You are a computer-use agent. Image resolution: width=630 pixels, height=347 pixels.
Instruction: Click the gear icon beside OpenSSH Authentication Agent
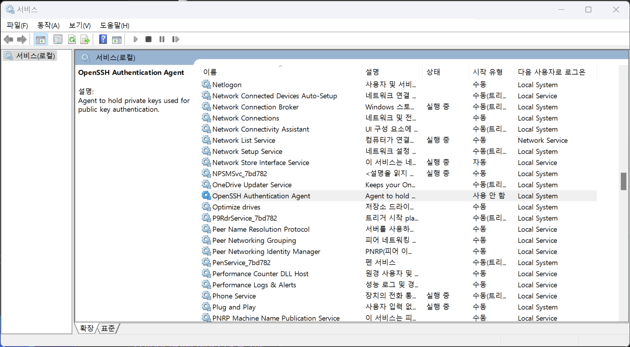click(x=206, y=195)
